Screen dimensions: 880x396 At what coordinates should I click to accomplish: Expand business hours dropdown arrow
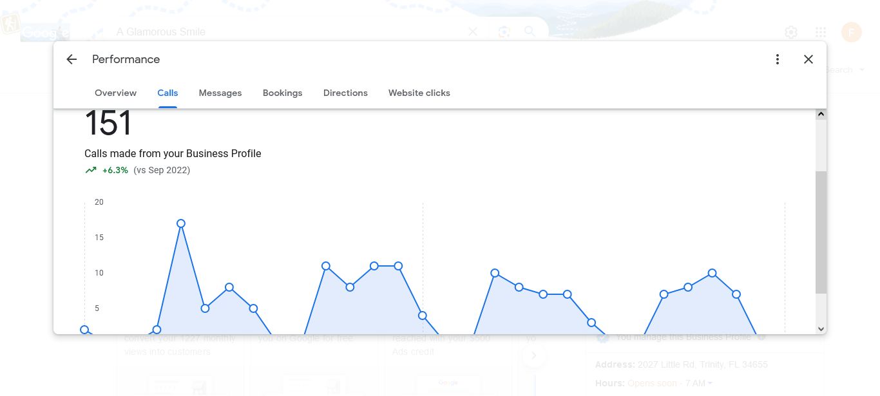click(x=711, y=383)
